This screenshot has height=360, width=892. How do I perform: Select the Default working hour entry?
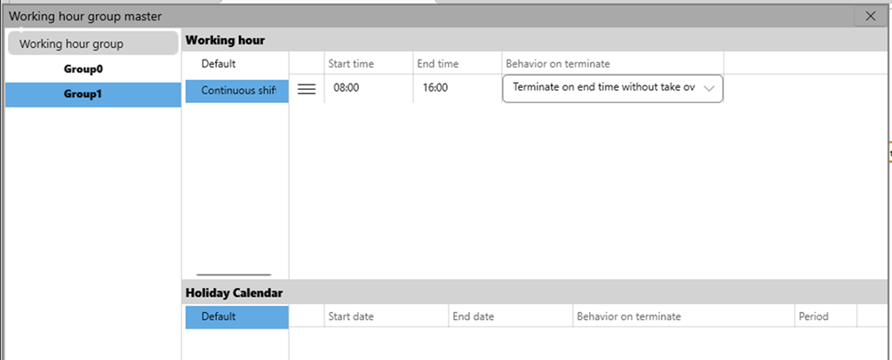(x=219, y=64)
